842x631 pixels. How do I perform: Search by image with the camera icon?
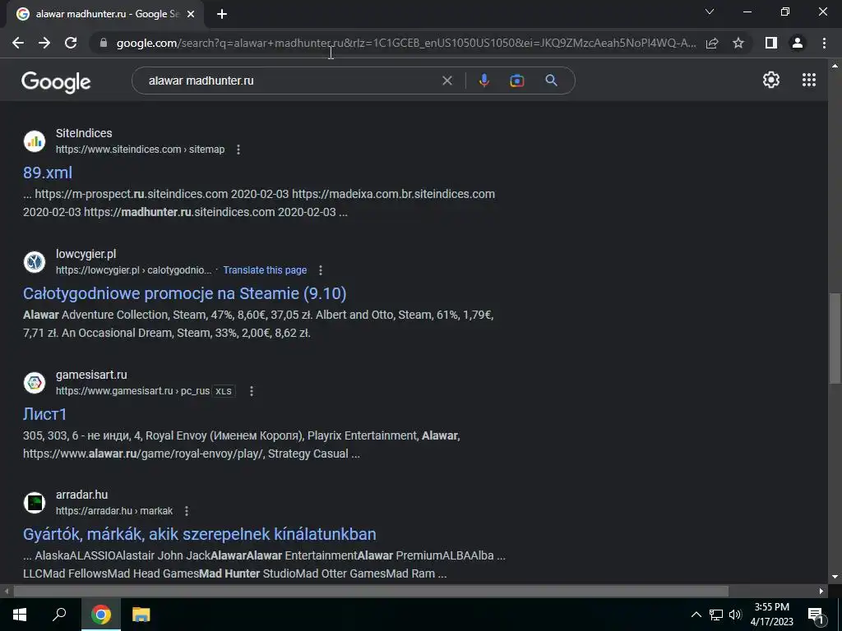[x=516, y=81]
